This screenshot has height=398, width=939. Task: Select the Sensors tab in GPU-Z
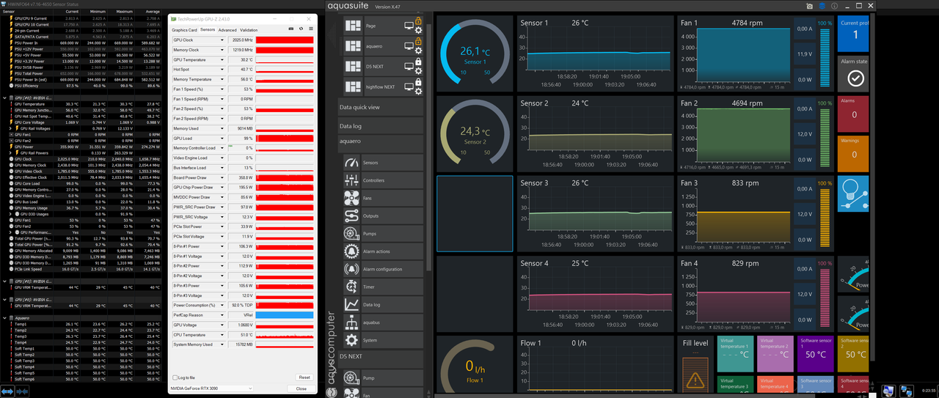pos(208,30)
